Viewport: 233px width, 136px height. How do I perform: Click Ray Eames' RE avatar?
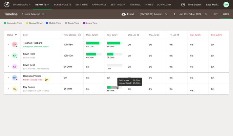[15, 89]
